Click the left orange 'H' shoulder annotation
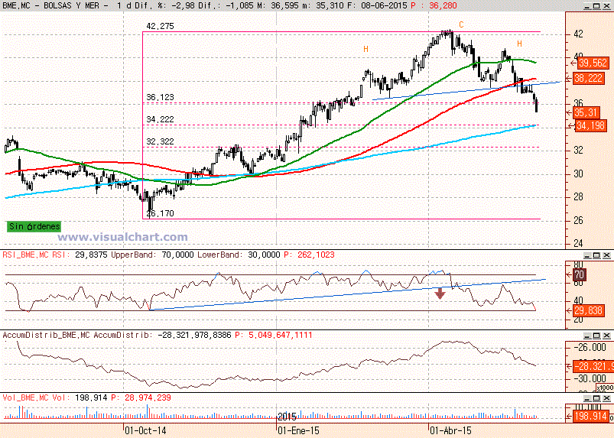The image size is (614, 438). pyautogui.click(x=365, y=49)
